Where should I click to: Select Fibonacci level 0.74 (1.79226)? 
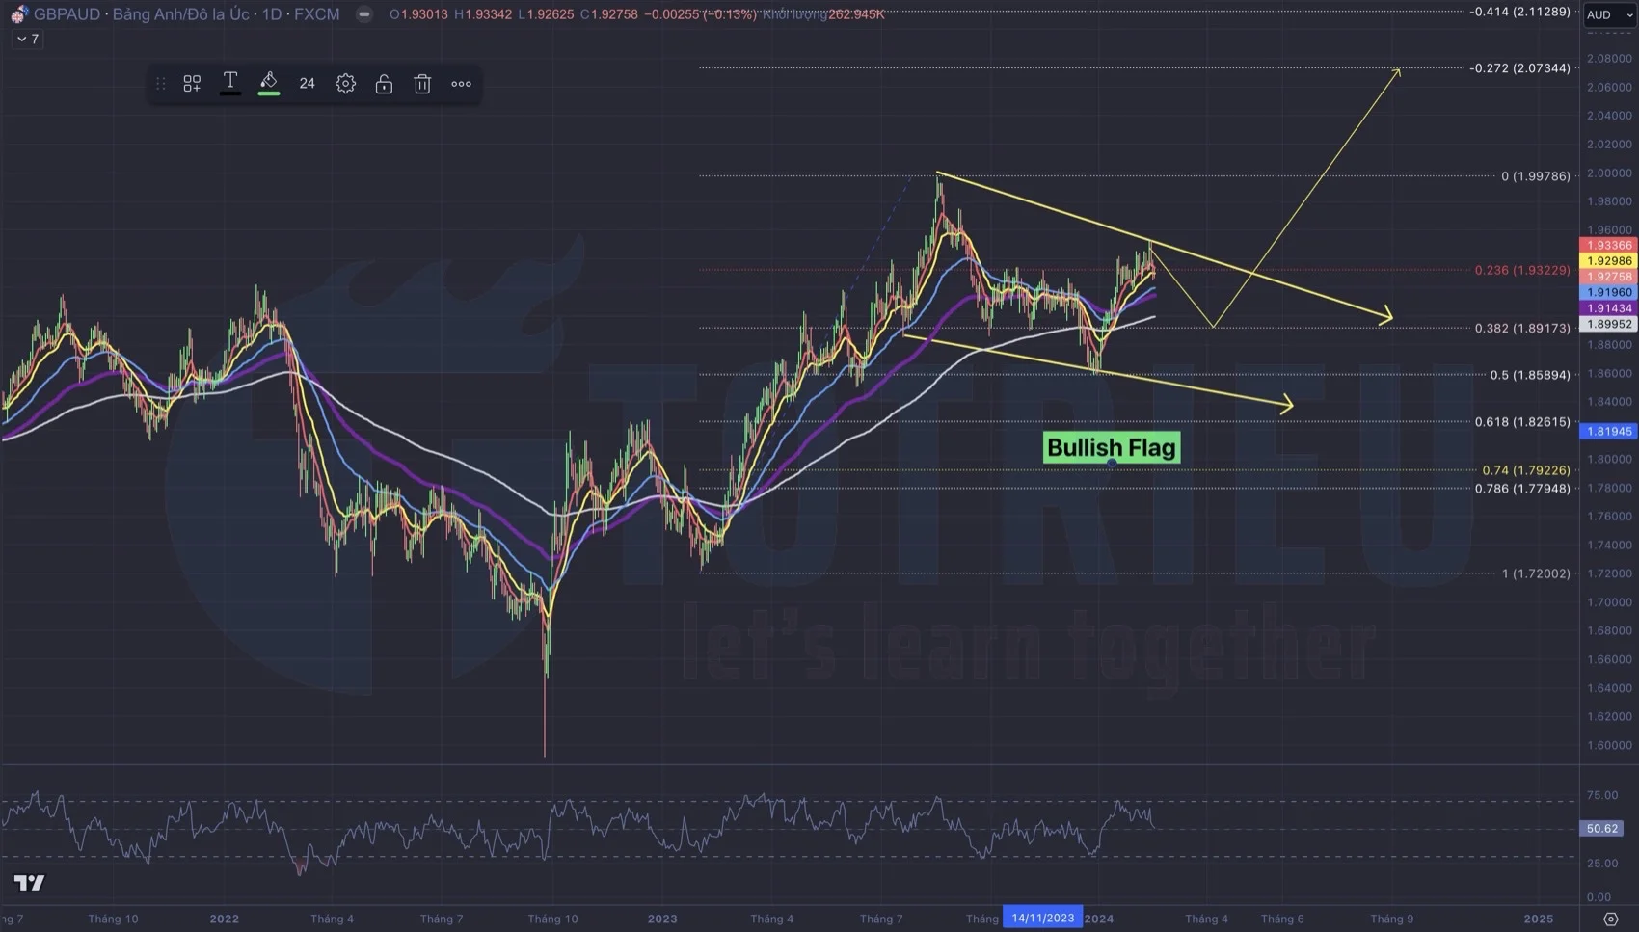tap(1526, 470)
